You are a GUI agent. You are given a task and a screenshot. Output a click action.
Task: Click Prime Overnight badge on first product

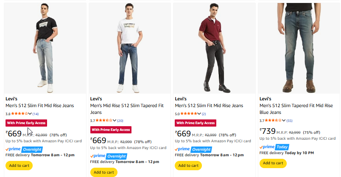tap(24, 149)
